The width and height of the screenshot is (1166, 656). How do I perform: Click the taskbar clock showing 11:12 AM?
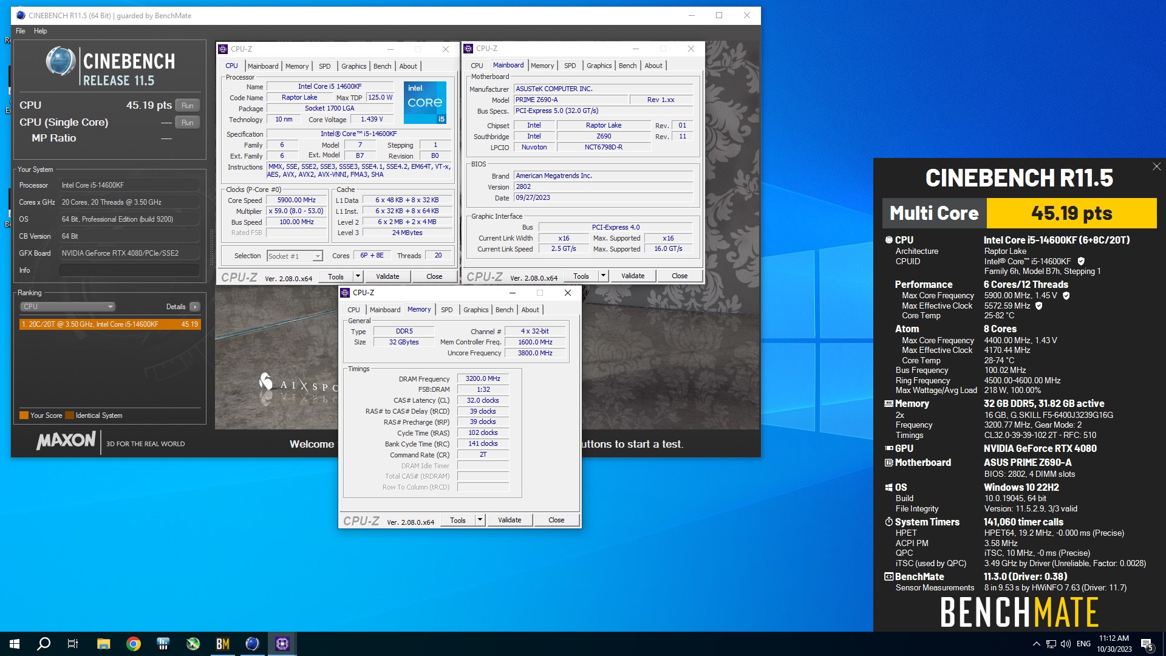click(x=1114, y=644)
